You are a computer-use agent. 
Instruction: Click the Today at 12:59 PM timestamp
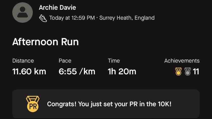(72, 18)
